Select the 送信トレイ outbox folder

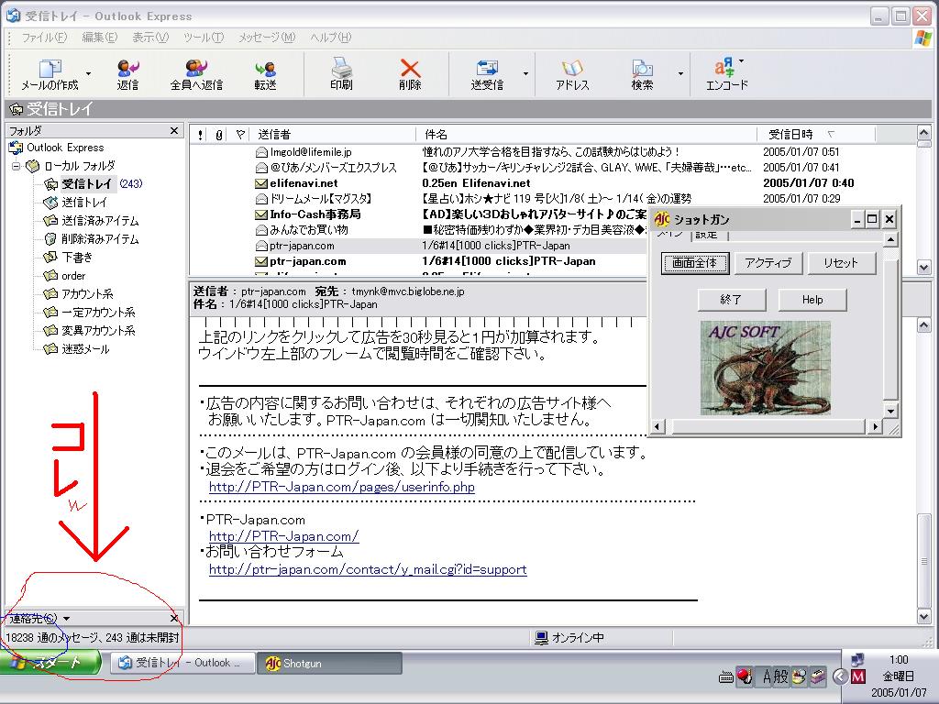point(76,203)
